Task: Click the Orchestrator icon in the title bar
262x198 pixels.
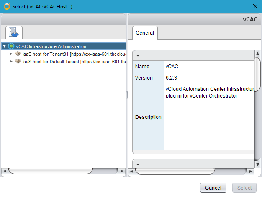Action: click(x=7, y=6)
